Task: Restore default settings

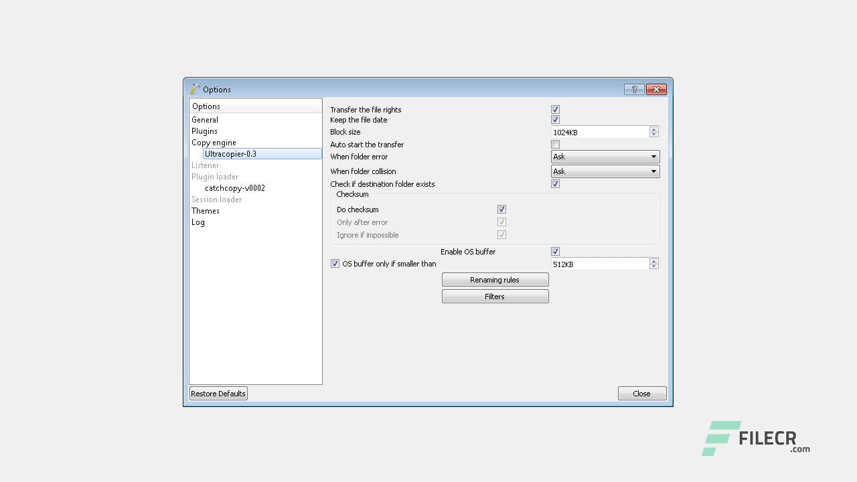Action: point(218,393)
